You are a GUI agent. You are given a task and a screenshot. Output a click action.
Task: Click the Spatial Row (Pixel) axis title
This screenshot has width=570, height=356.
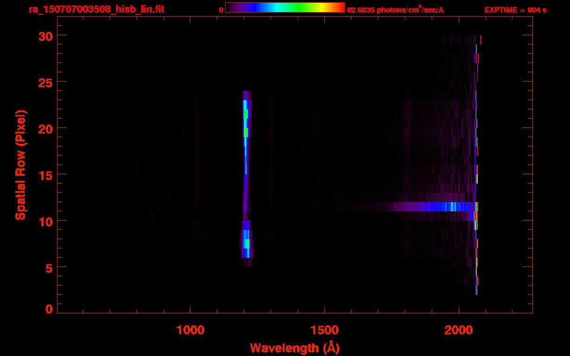[20, 165]
